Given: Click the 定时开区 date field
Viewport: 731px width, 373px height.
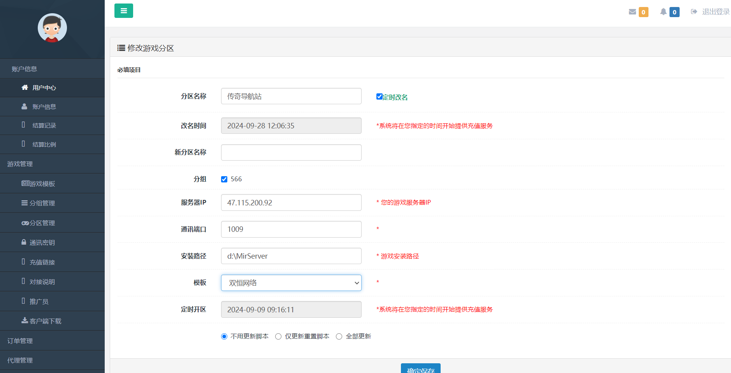Looking at the screenshot, I should 291,310.
